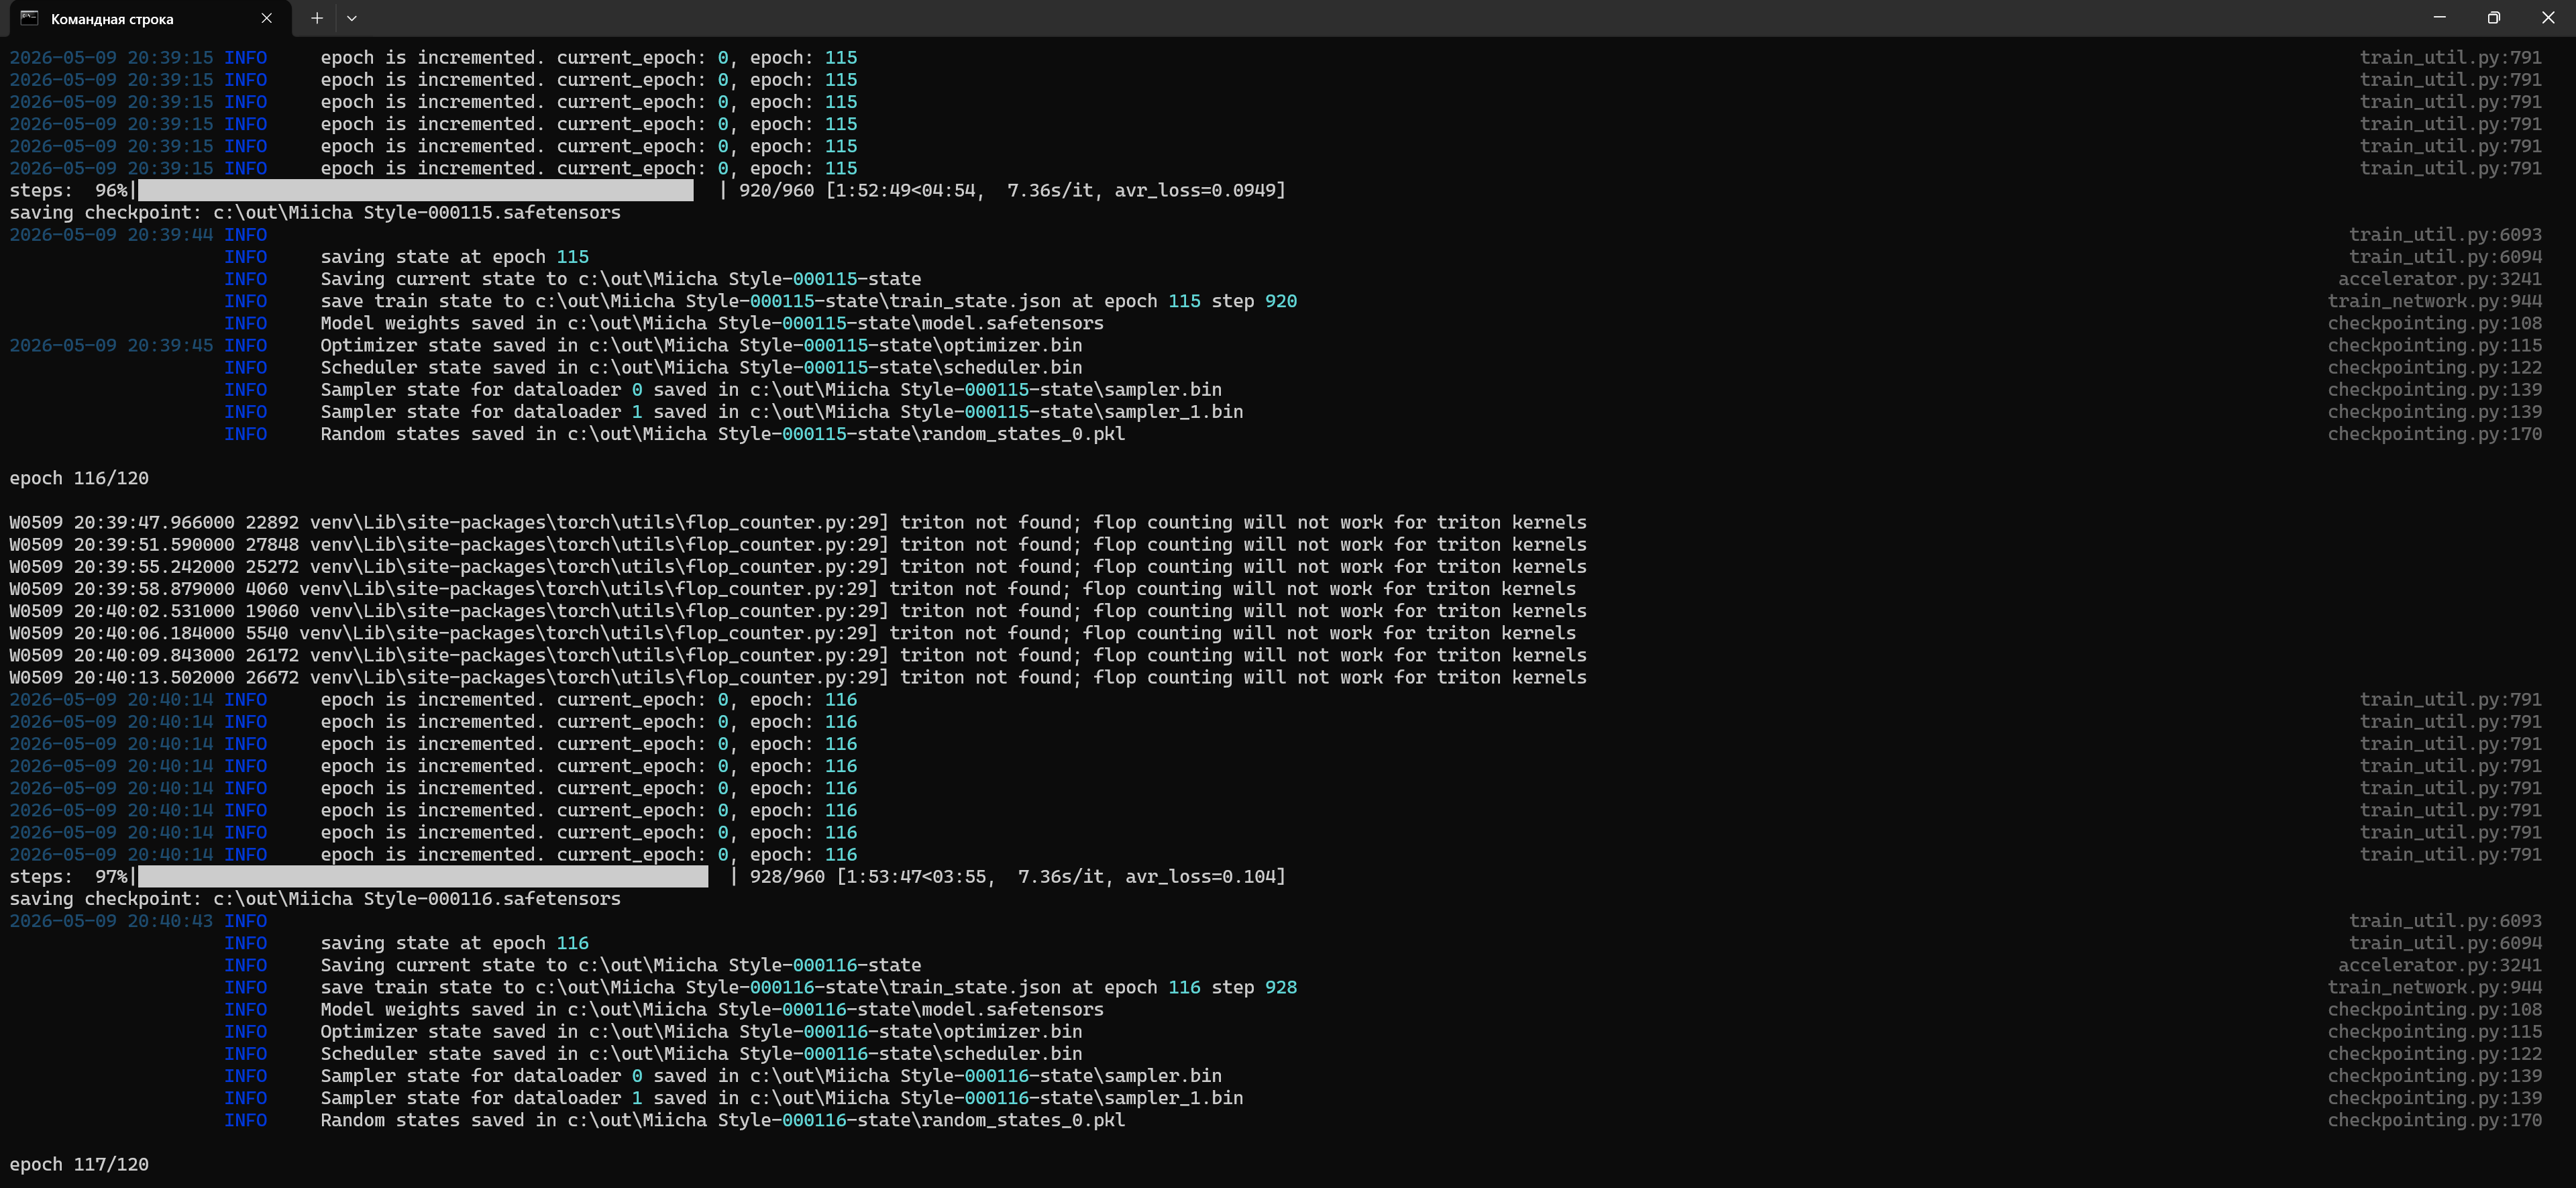
Task: Click warning line 'W0509 20:39:51.590000 27848'
Action: coord(798,545)
